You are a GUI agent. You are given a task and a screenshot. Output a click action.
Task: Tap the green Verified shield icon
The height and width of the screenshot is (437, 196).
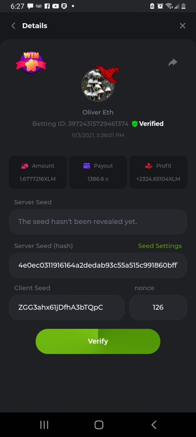coord(135,124)
